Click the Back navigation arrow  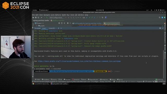point(42,17)
